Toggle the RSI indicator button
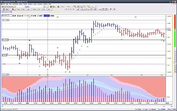 39,9
